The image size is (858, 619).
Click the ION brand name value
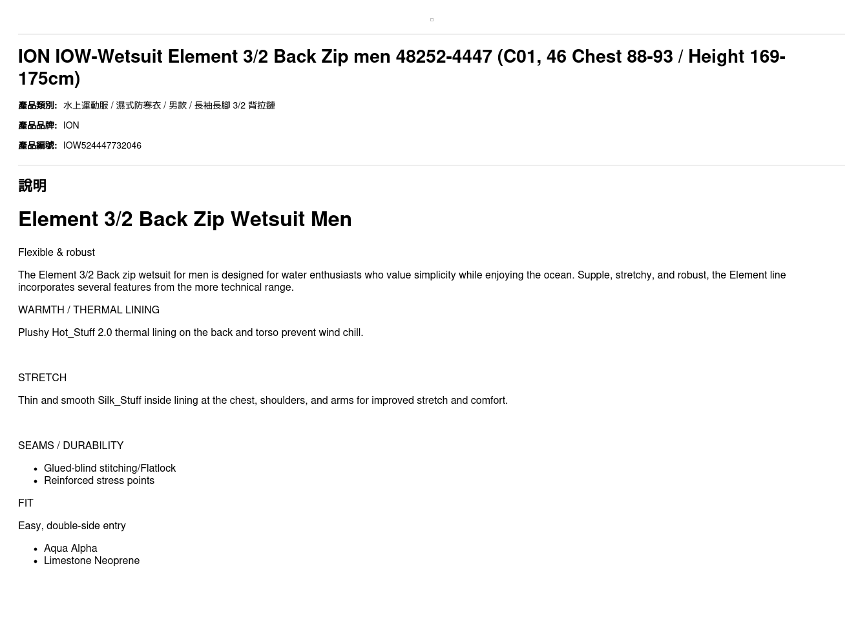click(71, 125)
